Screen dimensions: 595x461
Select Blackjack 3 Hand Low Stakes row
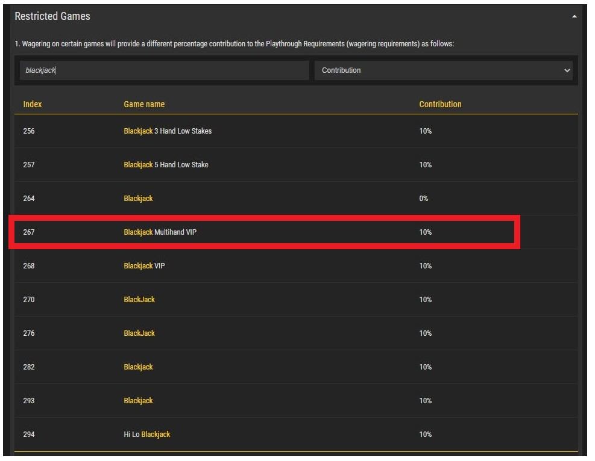(x=168, y=131)
